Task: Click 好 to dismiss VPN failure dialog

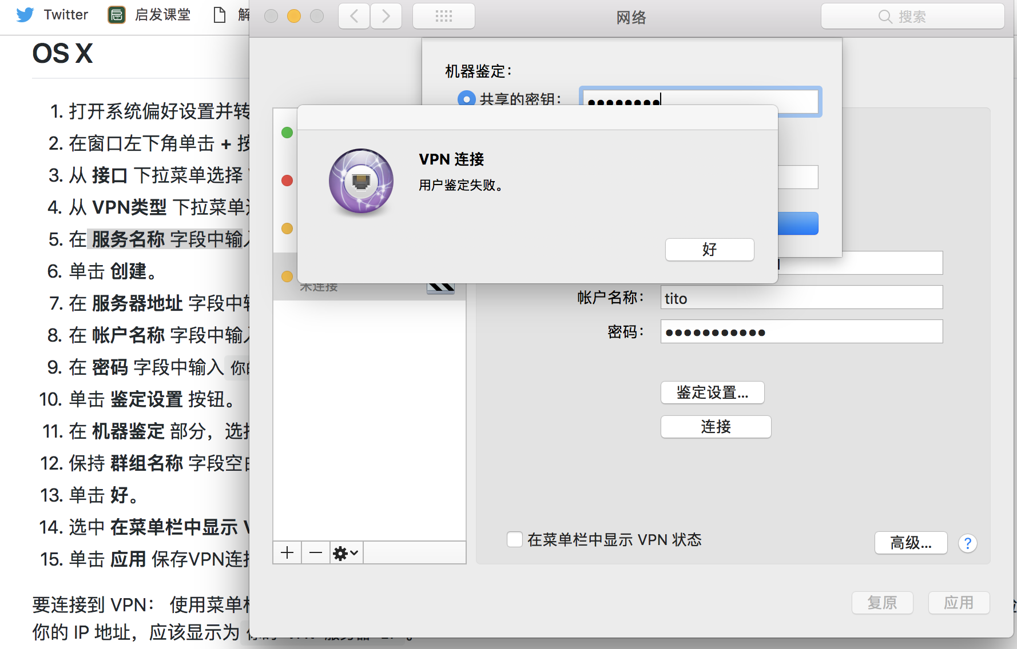Action: point(709,250)
